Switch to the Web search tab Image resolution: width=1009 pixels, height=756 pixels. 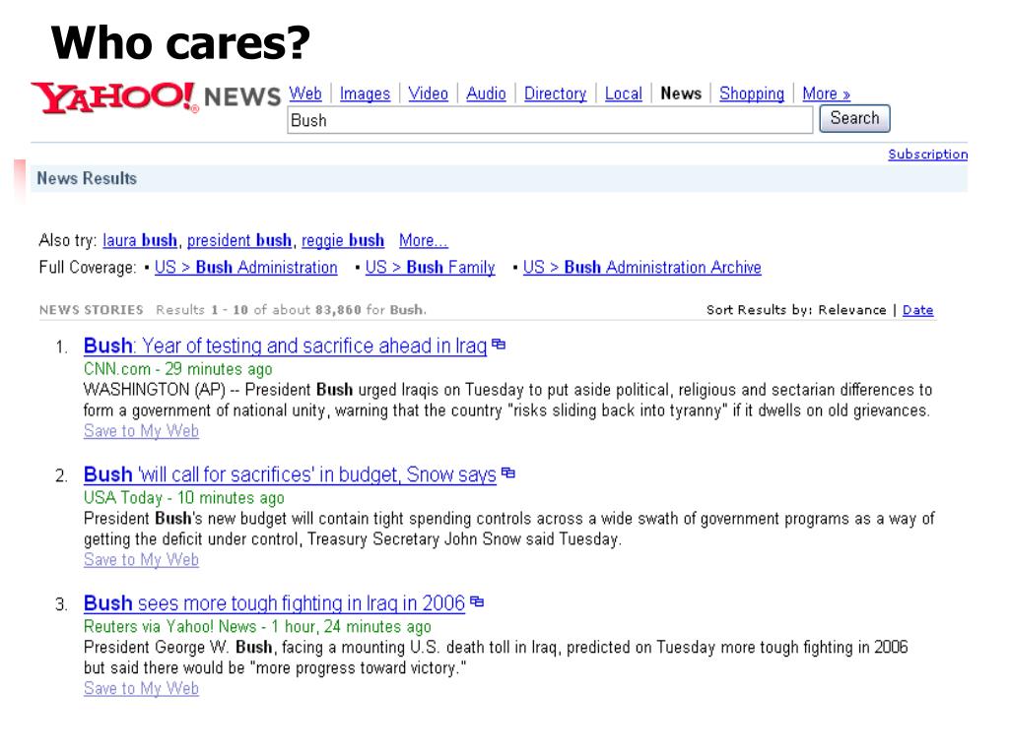[x=305, y=94]
